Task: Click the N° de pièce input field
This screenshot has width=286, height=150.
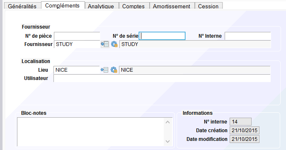Action: tap(77, 36)
